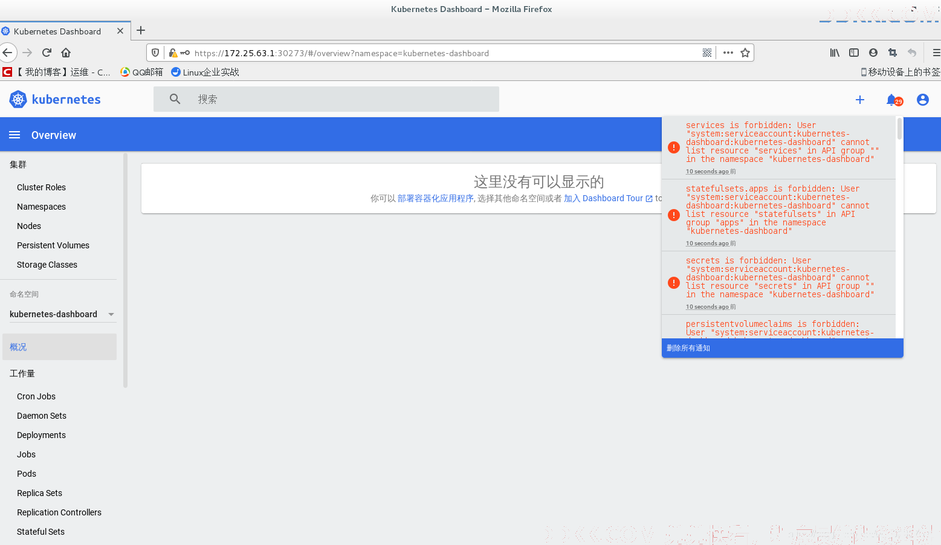Click the 搜索 search input field
The width and height of the screenshot is (941, 545).
click(x=326, y=99)
